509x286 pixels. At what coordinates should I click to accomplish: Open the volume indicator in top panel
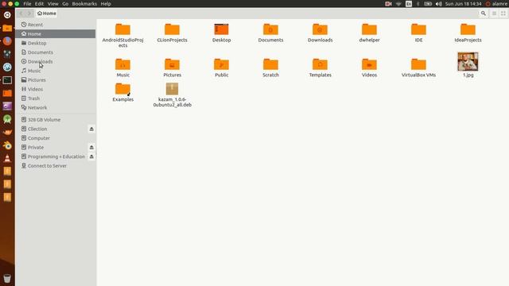(x=438, y=4)
